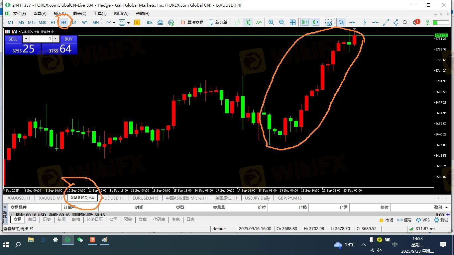Click the trade volume input field
454x255 pixels.
click(x=41, y=39)
